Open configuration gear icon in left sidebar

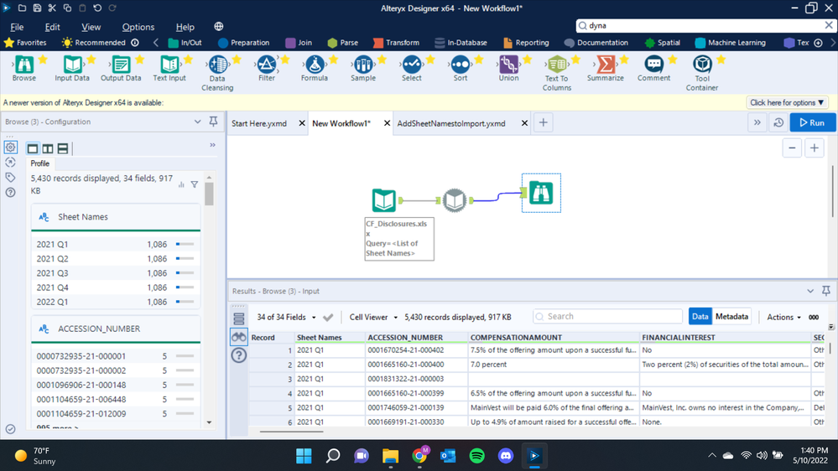tap(11, 148)
